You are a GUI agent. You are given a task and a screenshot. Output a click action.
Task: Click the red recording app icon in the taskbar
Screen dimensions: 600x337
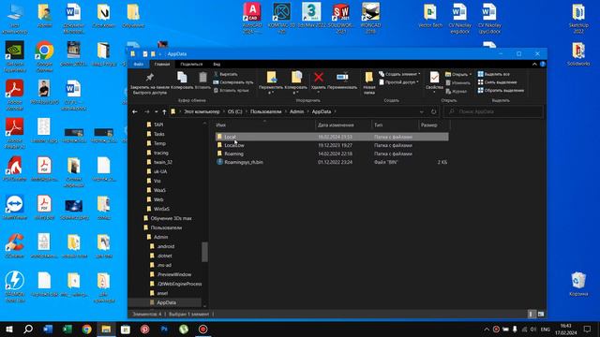[x=202, y=330]
